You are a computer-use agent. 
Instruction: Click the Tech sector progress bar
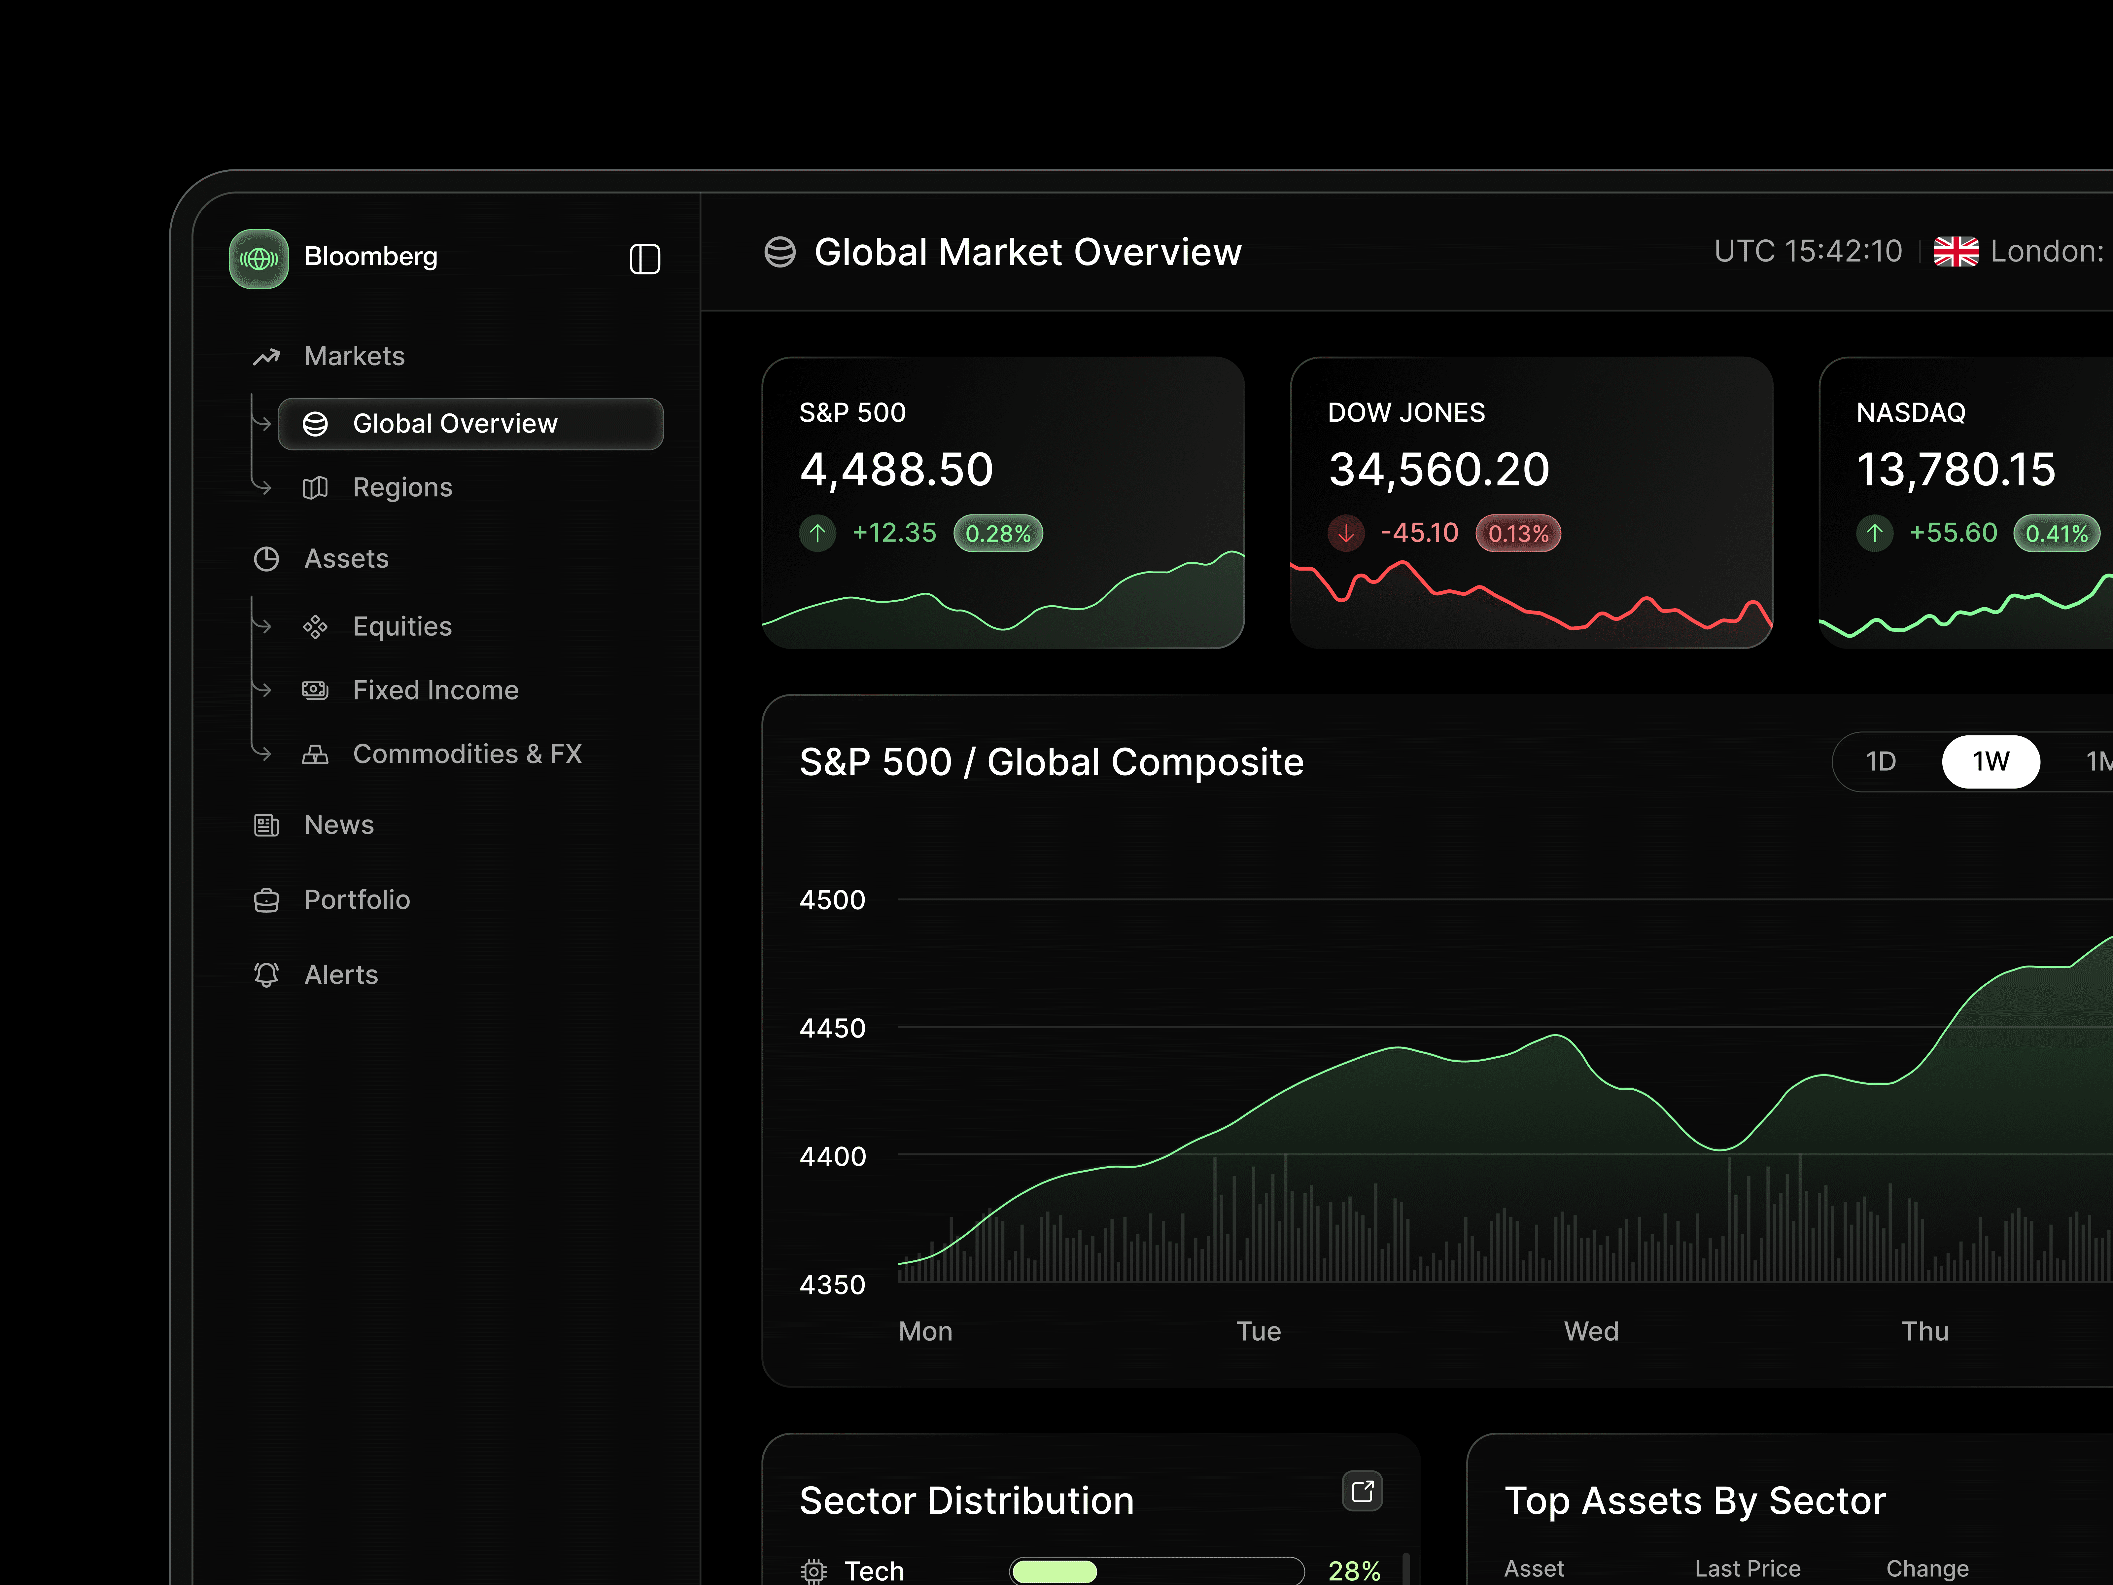pyautogui.click(x=1156, y=1570)
